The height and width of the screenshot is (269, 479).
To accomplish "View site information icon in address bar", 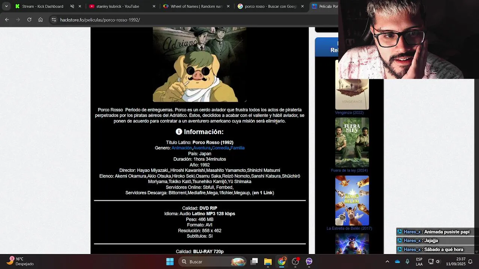I will coord(54,19).
